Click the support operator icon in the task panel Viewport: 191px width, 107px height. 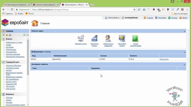(x=108, y=38)
